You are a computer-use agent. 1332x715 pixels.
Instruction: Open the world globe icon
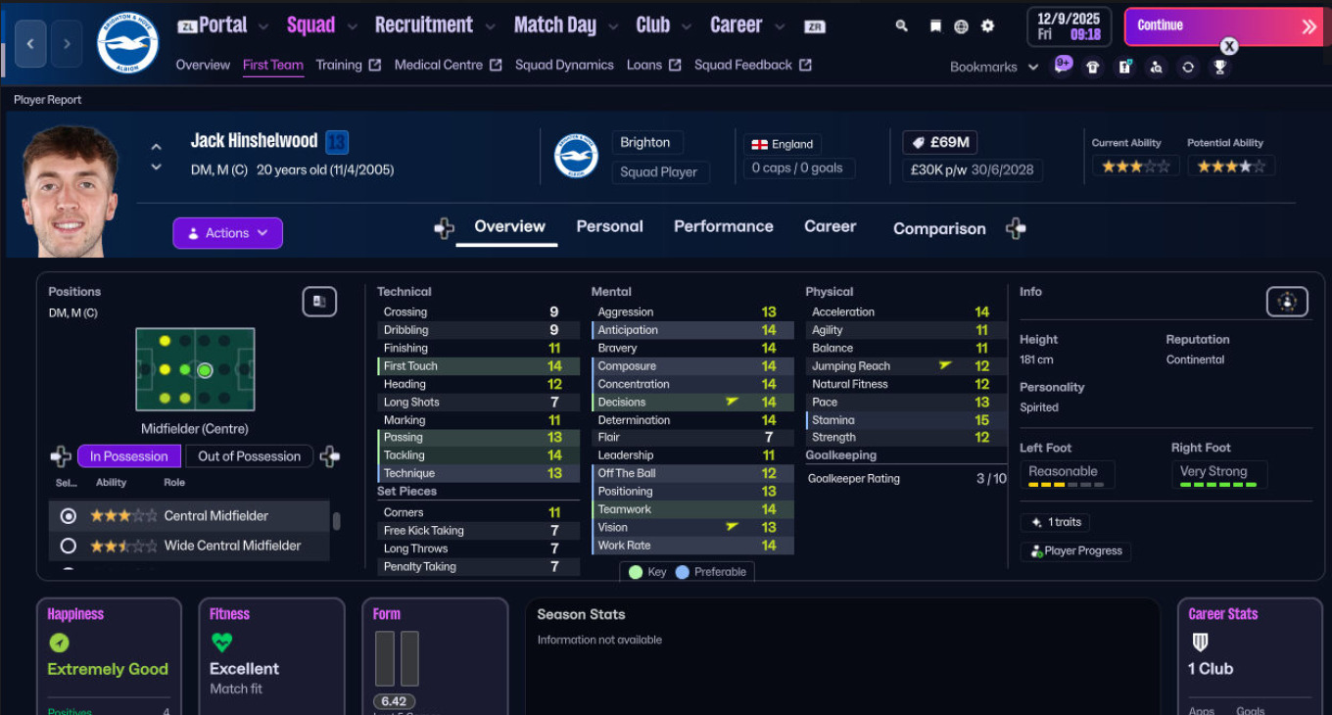click(961, 26)
